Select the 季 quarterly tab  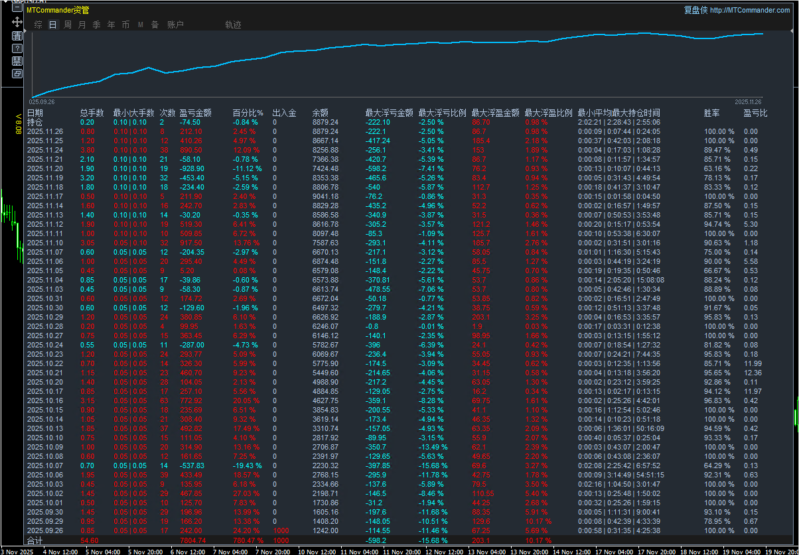(97, 25)
